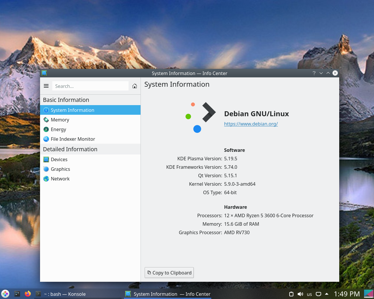Launch Firefox from the taskbar
The height and width of the screenshot is (299, 374).
click(27, 294)
